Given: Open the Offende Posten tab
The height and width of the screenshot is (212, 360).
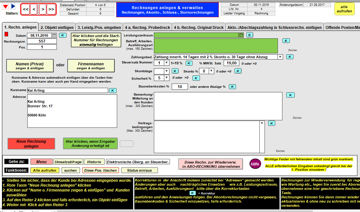Looking at the screenshot, I should (x=342, y=28).
